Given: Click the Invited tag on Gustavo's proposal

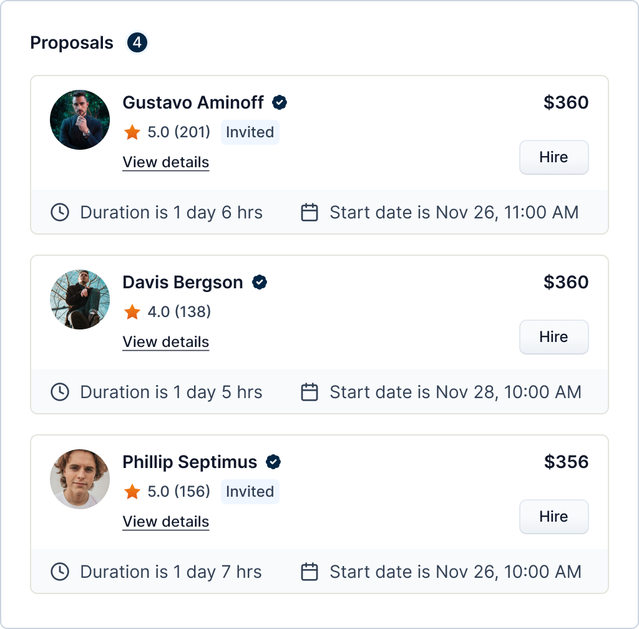Looking at the screenshot, I should click(250, 132).
